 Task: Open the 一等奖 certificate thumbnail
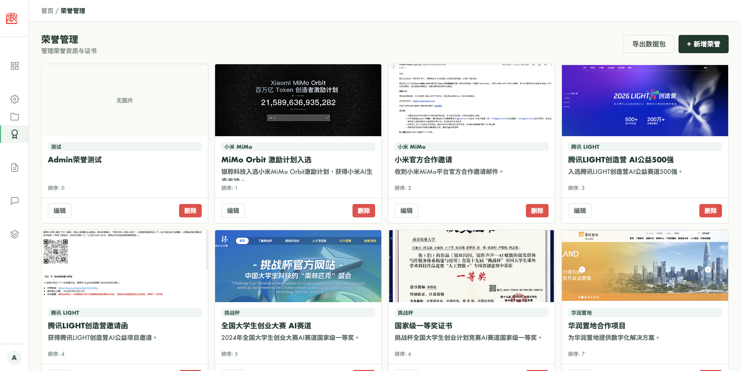[x=471, y=266]
